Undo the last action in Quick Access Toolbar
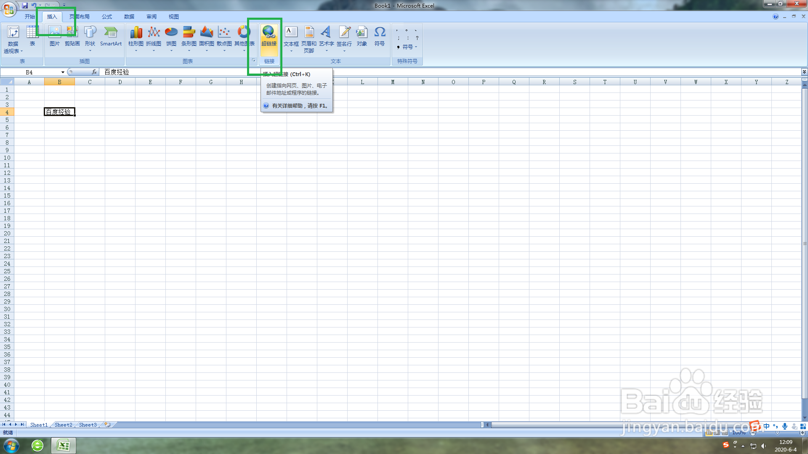Image resolution: width=808 pixels, height=454 pixels. tap(34, 5)
